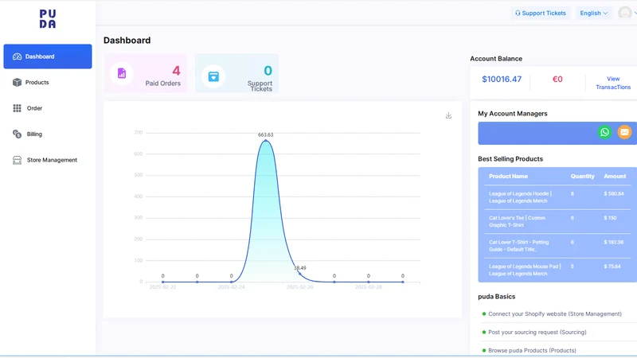Open Support Tickets in header
Viewport: 637px width, 358px height.
coord(541,13)
